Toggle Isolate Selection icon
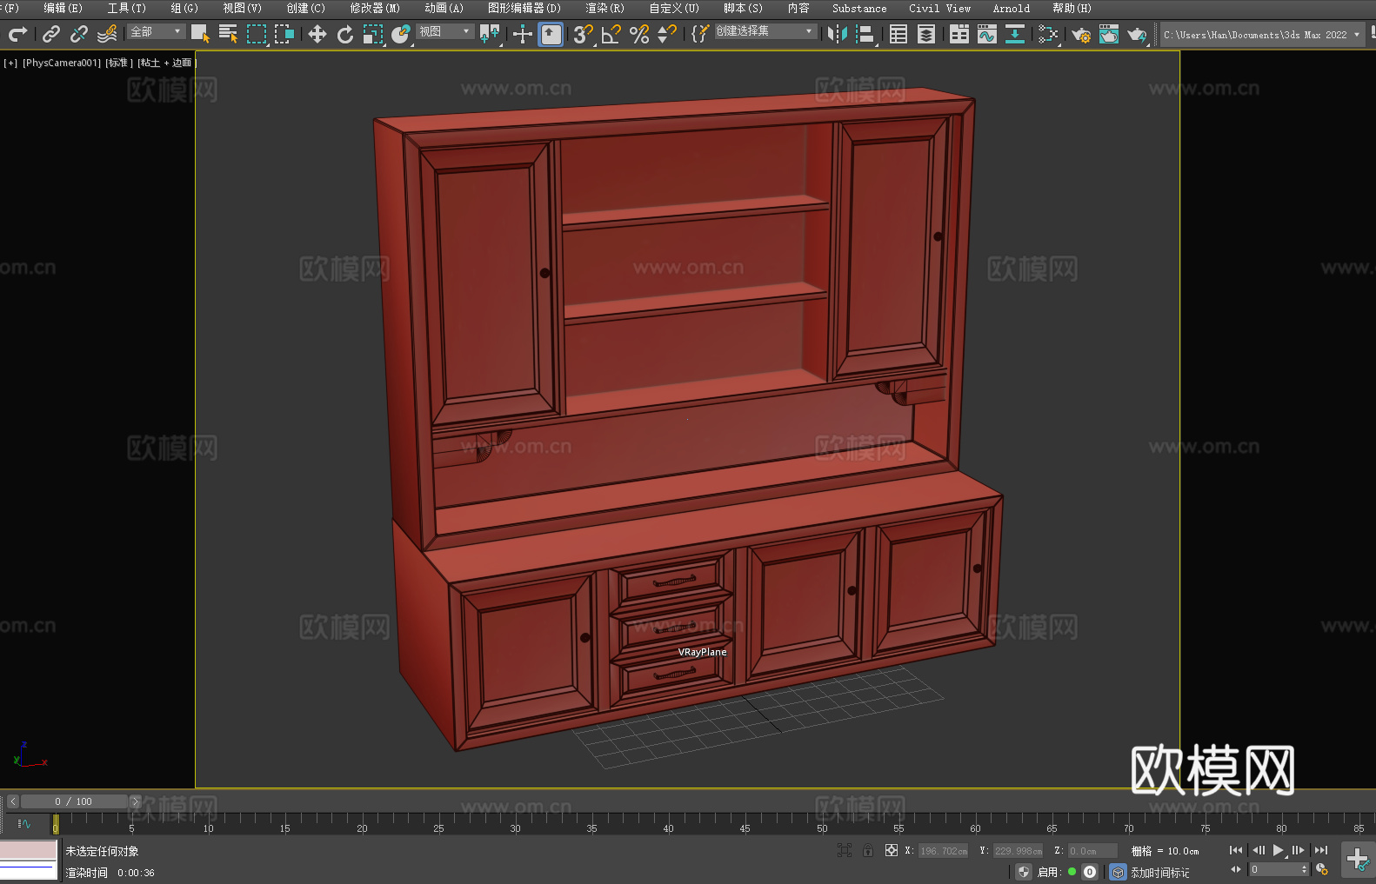 pos(845,850)
